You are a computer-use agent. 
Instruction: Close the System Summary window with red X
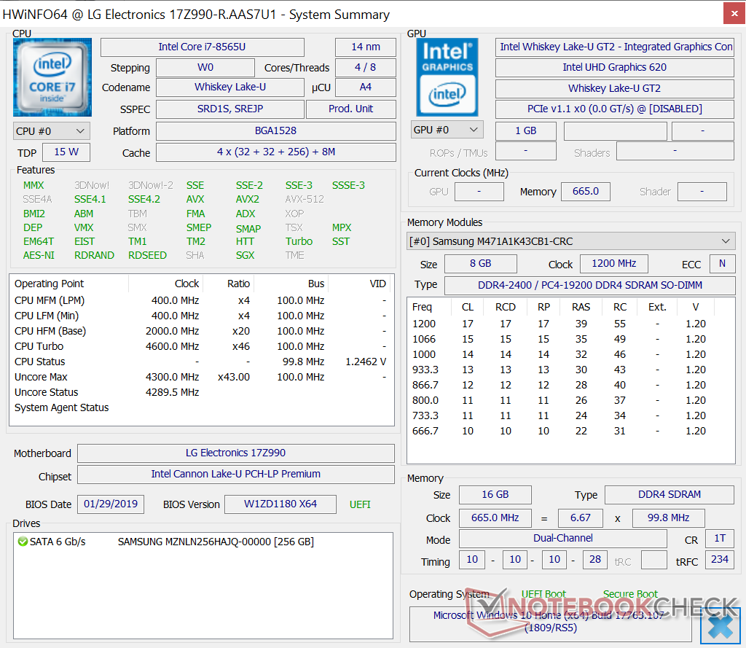point(734,13)
